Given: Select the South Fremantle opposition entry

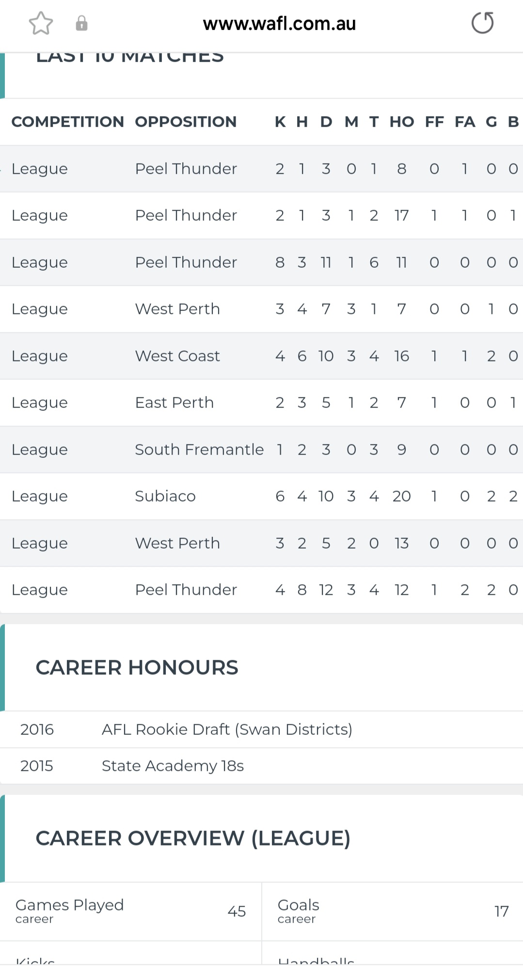Looking at the screenshot, I should 199,450.
